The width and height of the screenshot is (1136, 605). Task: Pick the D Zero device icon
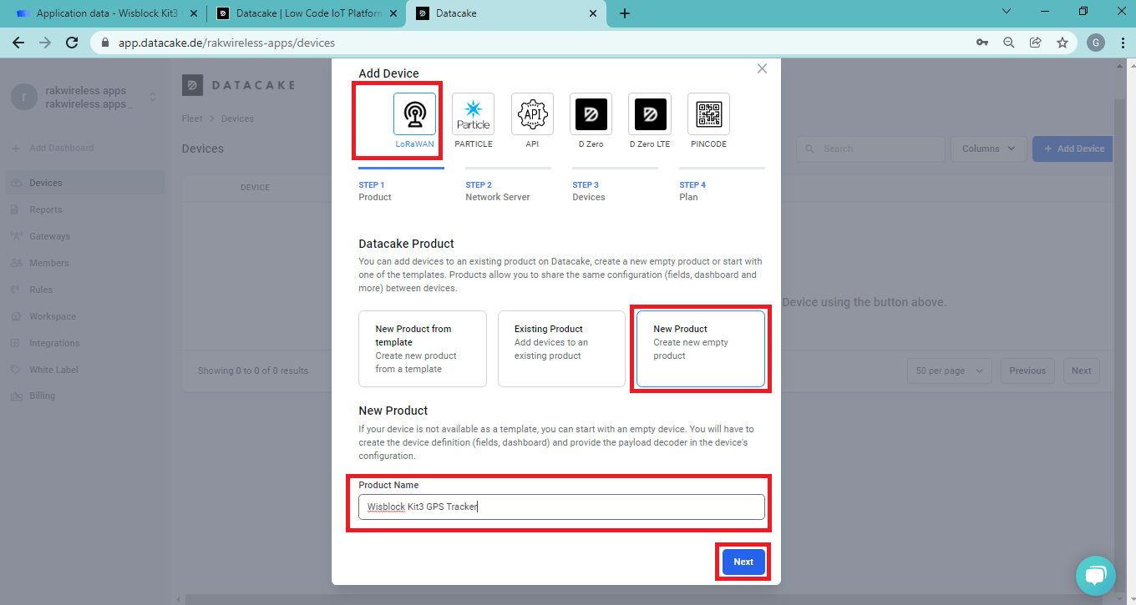point(591,114)
